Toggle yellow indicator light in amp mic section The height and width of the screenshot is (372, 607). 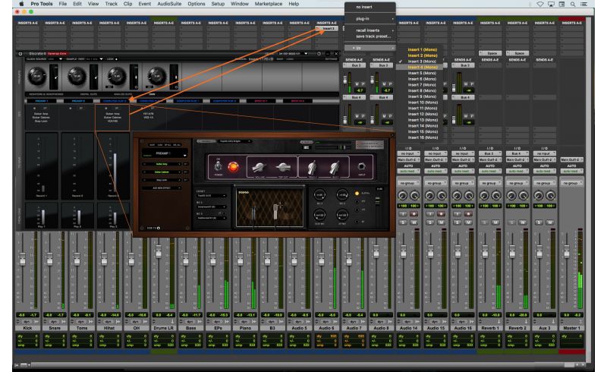coord(357,193)
